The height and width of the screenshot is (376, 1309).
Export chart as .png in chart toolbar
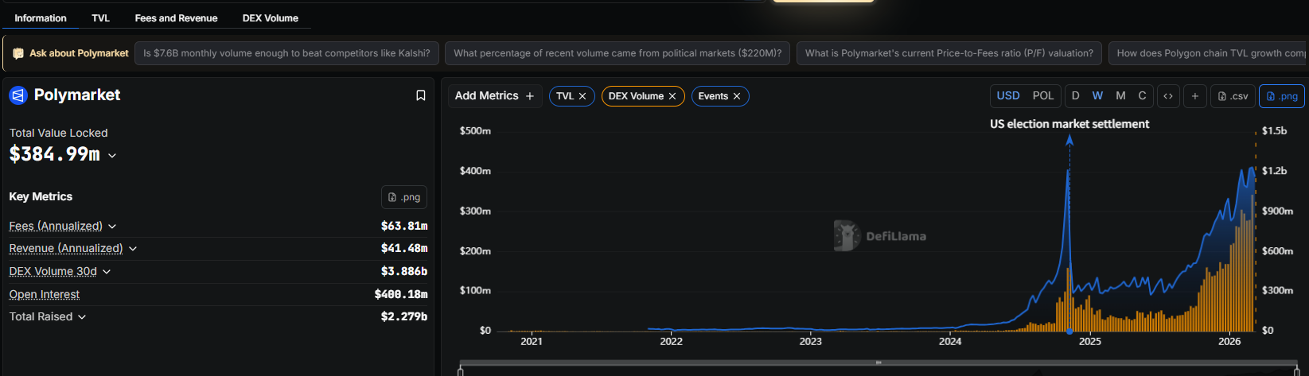(x=1281, y=96)
